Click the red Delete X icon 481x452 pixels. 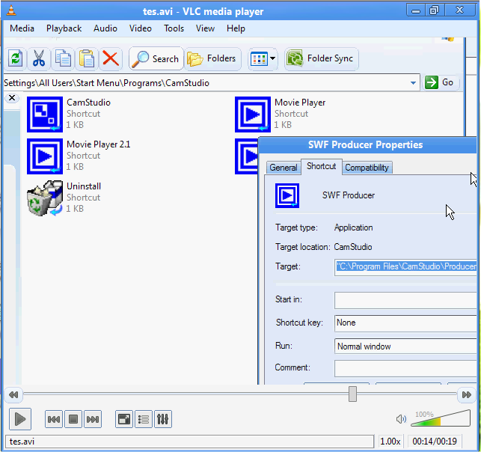pyautogui.click(x=111, y=58)
